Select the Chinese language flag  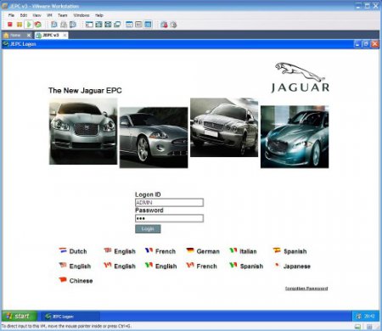coord(63,280)
